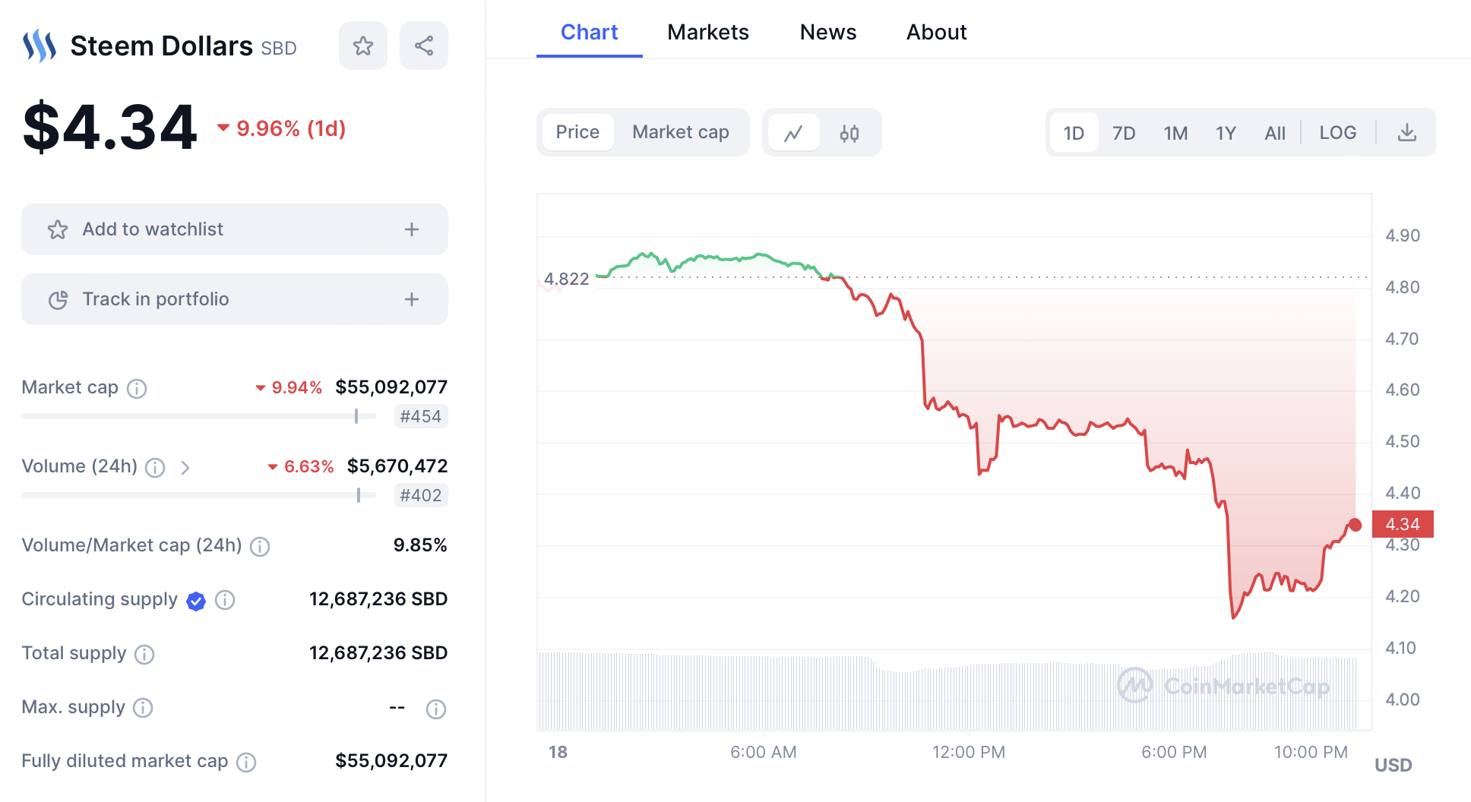Expand Track in portfolio plus
The width and height of the screenshot is (1471, 802).
coord(412,299)
